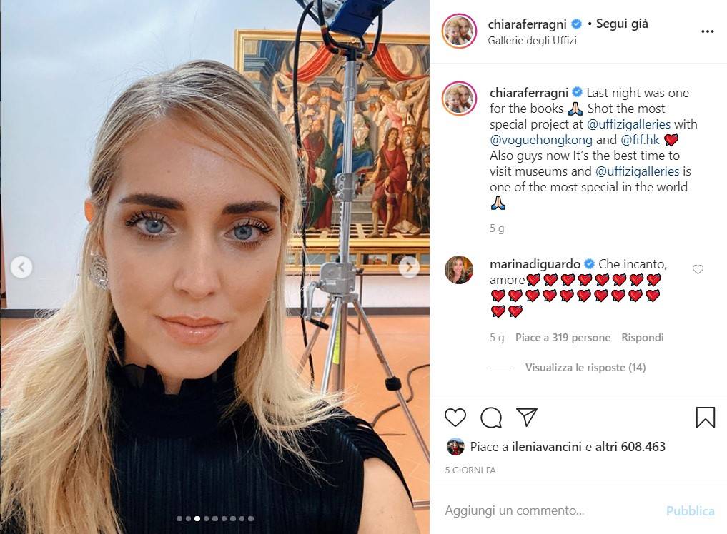Like the post with the heart icon

click(455, 418)
